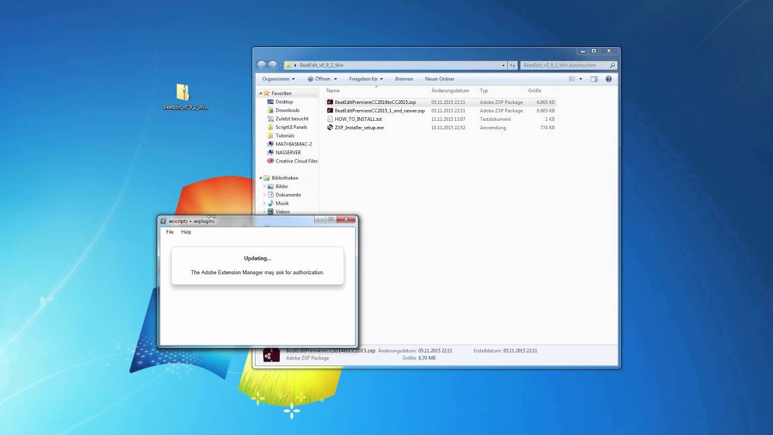This screenshot has width=773, height=435.
Task: Click the MATHIASMAC-2 computer icon
Action: pyautogui.click(x=271, y=144)
